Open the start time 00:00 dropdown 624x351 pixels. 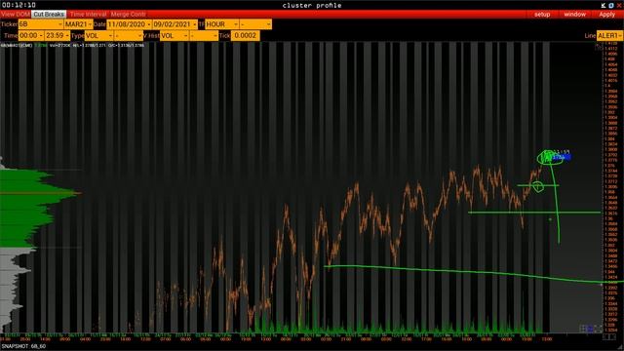click(x=31, y=35)
